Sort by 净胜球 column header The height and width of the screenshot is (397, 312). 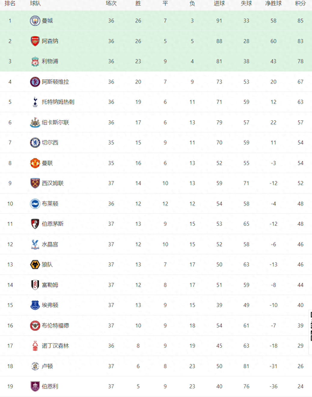274,3
